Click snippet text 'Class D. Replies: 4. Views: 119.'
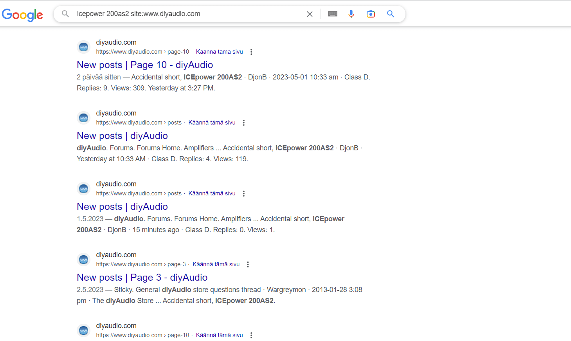 (200, 159)
